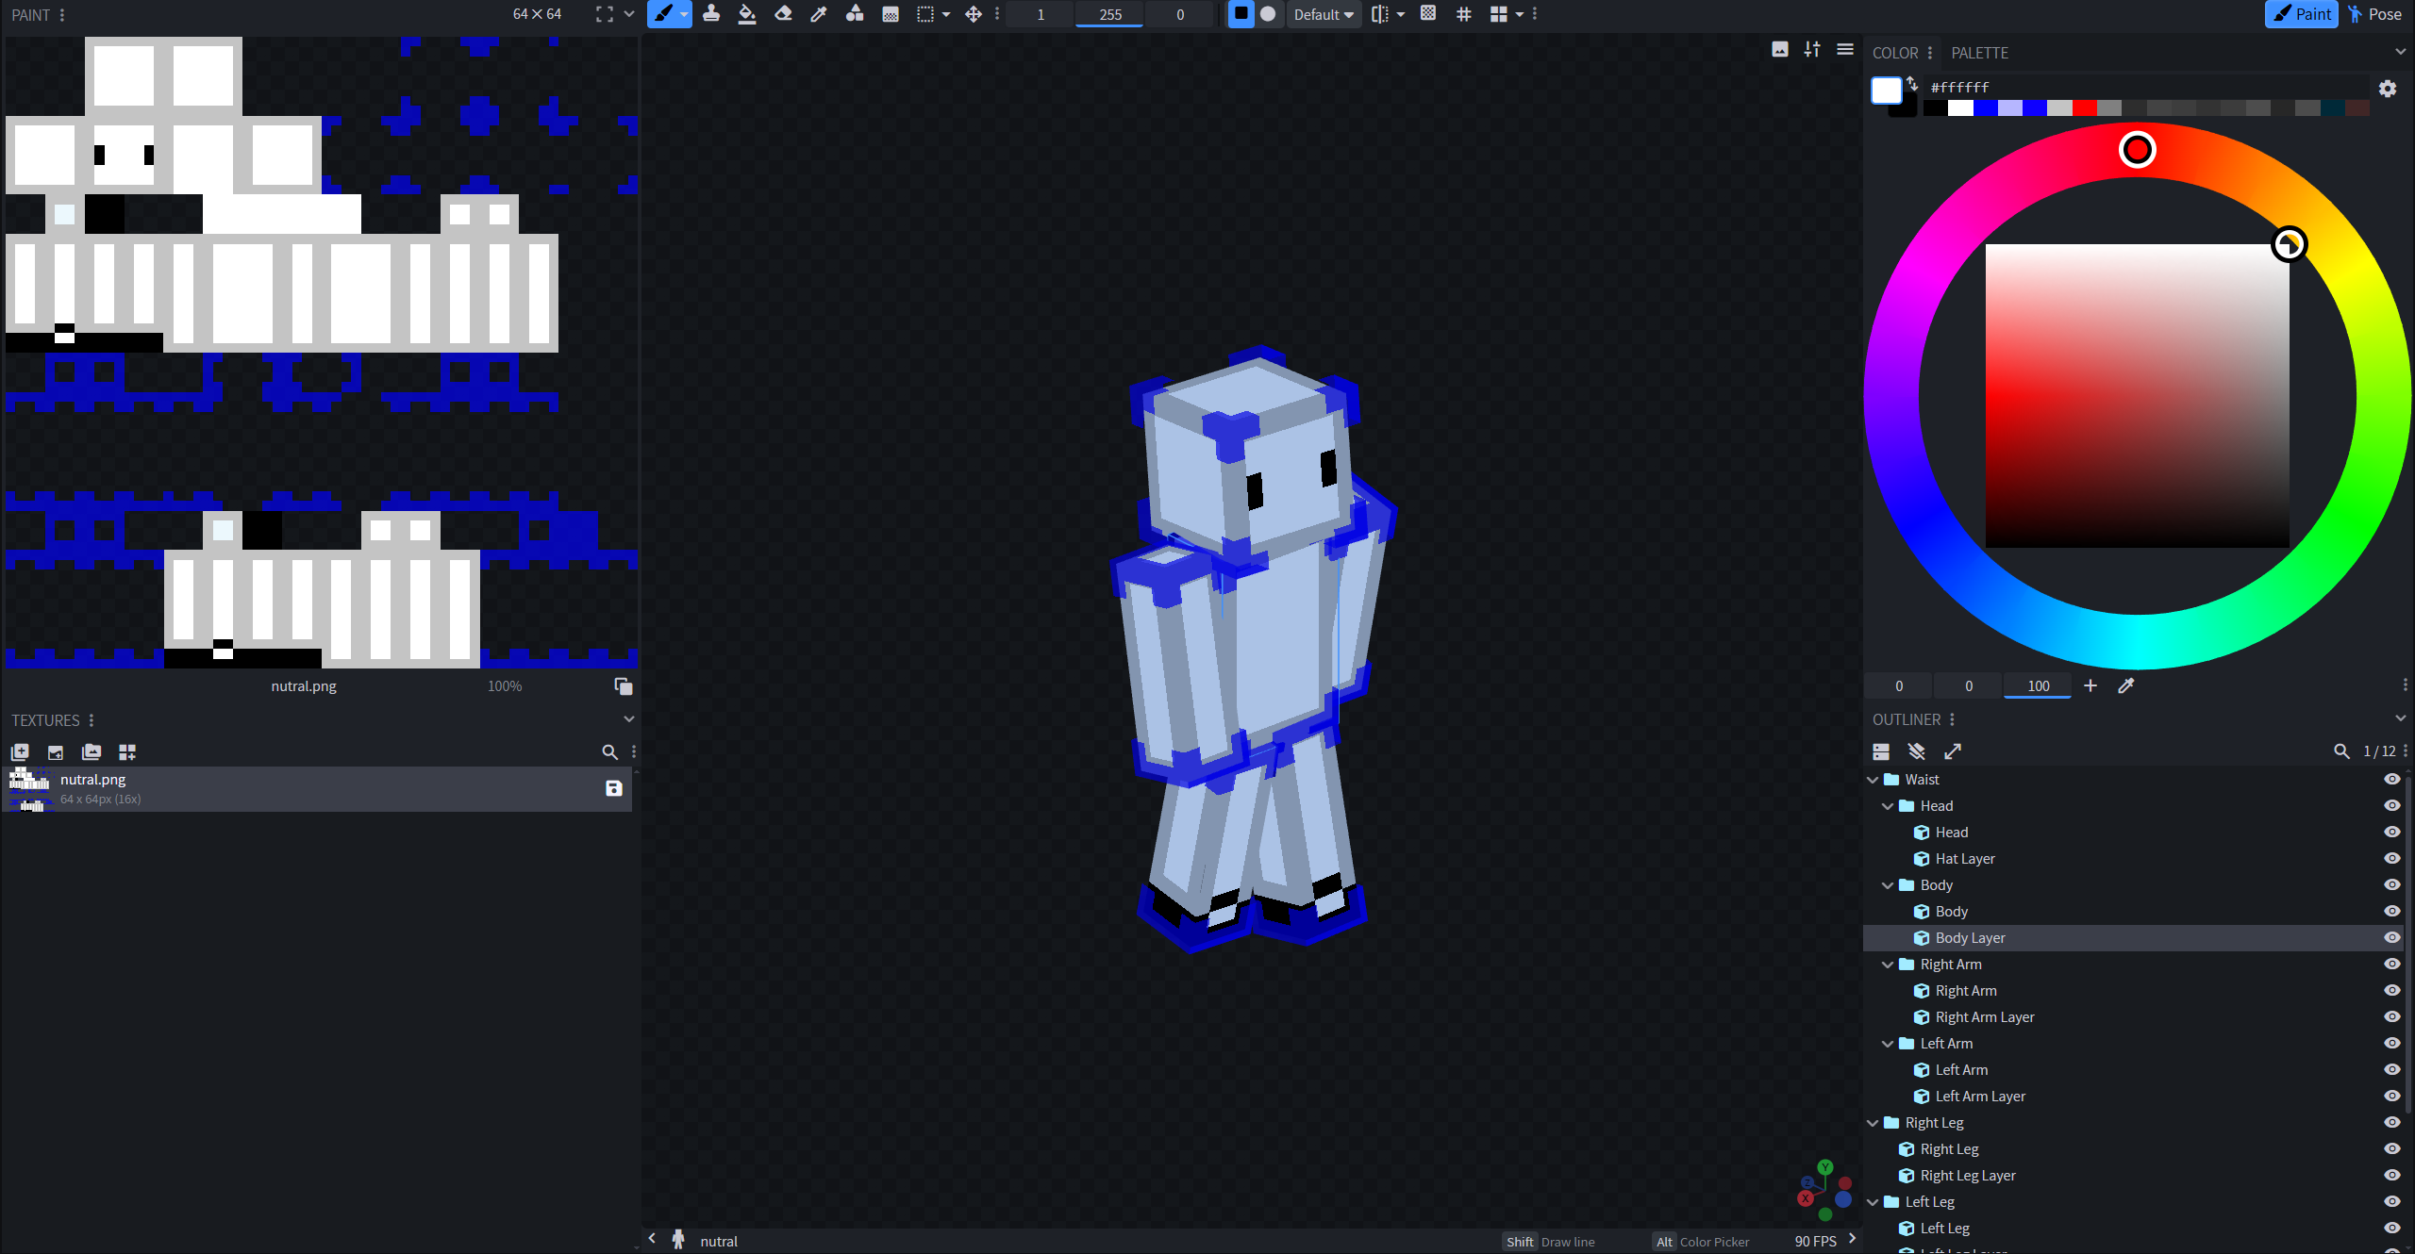This screenshot has height=1254, width=2415.
Task: Toggle the painting grid icon
Action: [1463, 14]
